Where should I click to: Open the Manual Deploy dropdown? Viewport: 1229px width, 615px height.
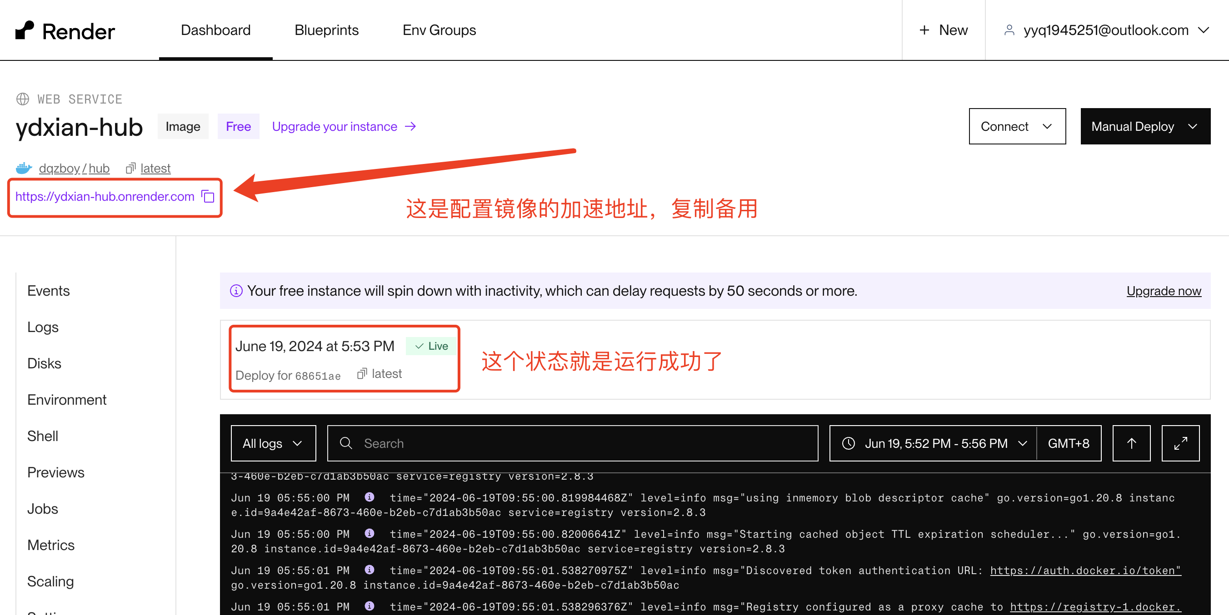click(x=1145, y=126)
